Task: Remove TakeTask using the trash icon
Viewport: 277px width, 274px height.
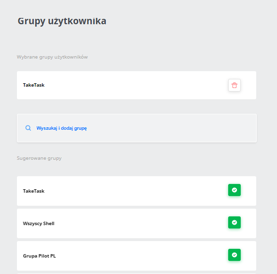Action: pyautogui.click(x=234, y=85)
